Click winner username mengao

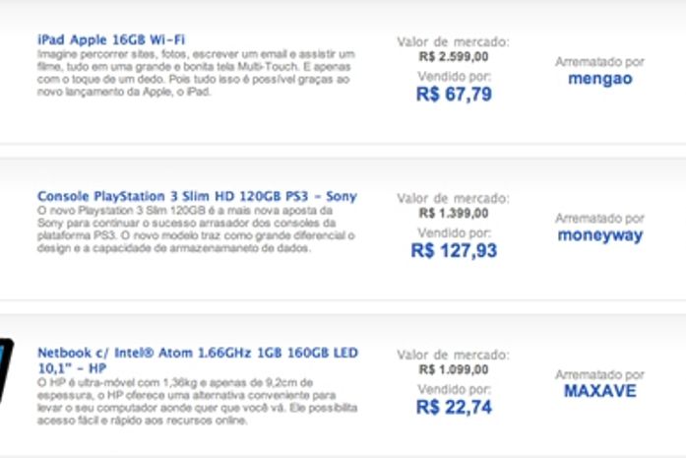click(599, 79)
